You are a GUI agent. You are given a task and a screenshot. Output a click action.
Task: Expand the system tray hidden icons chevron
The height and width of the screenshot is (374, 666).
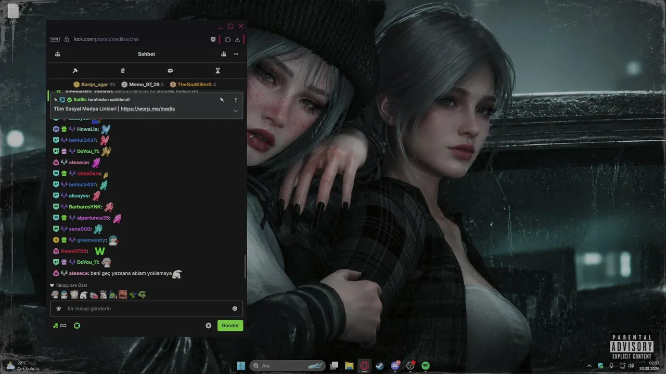coord(590,366)
